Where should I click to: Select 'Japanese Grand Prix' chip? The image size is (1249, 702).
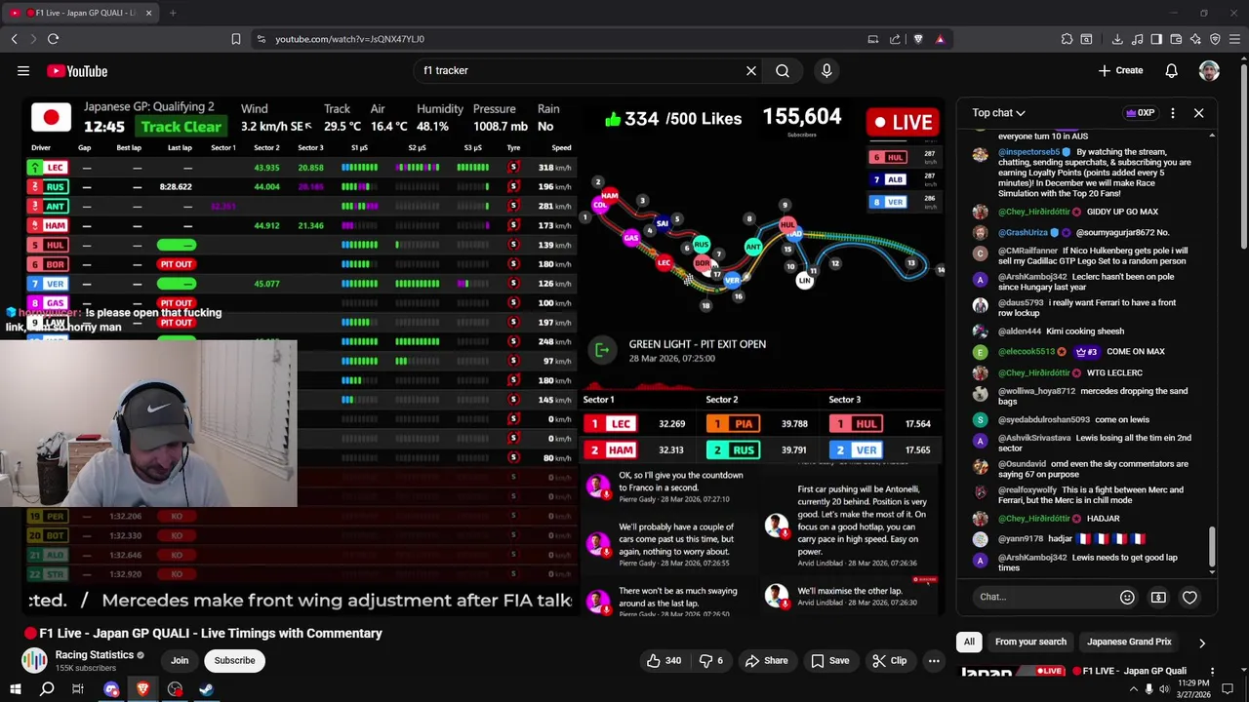(1129, 642)
